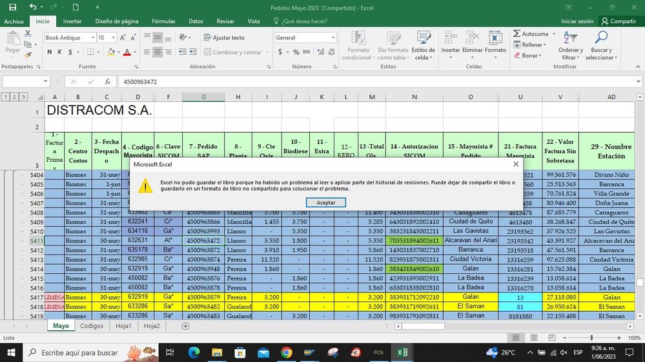Expand the formula bar

point(638,82)
